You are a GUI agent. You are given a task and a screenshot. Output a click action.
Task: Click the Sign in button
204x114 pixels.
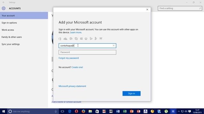[x=131, y=93]
